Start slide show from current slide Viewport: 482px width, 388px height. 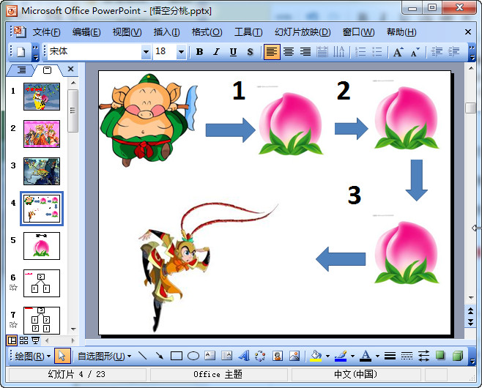pos(36,340)
